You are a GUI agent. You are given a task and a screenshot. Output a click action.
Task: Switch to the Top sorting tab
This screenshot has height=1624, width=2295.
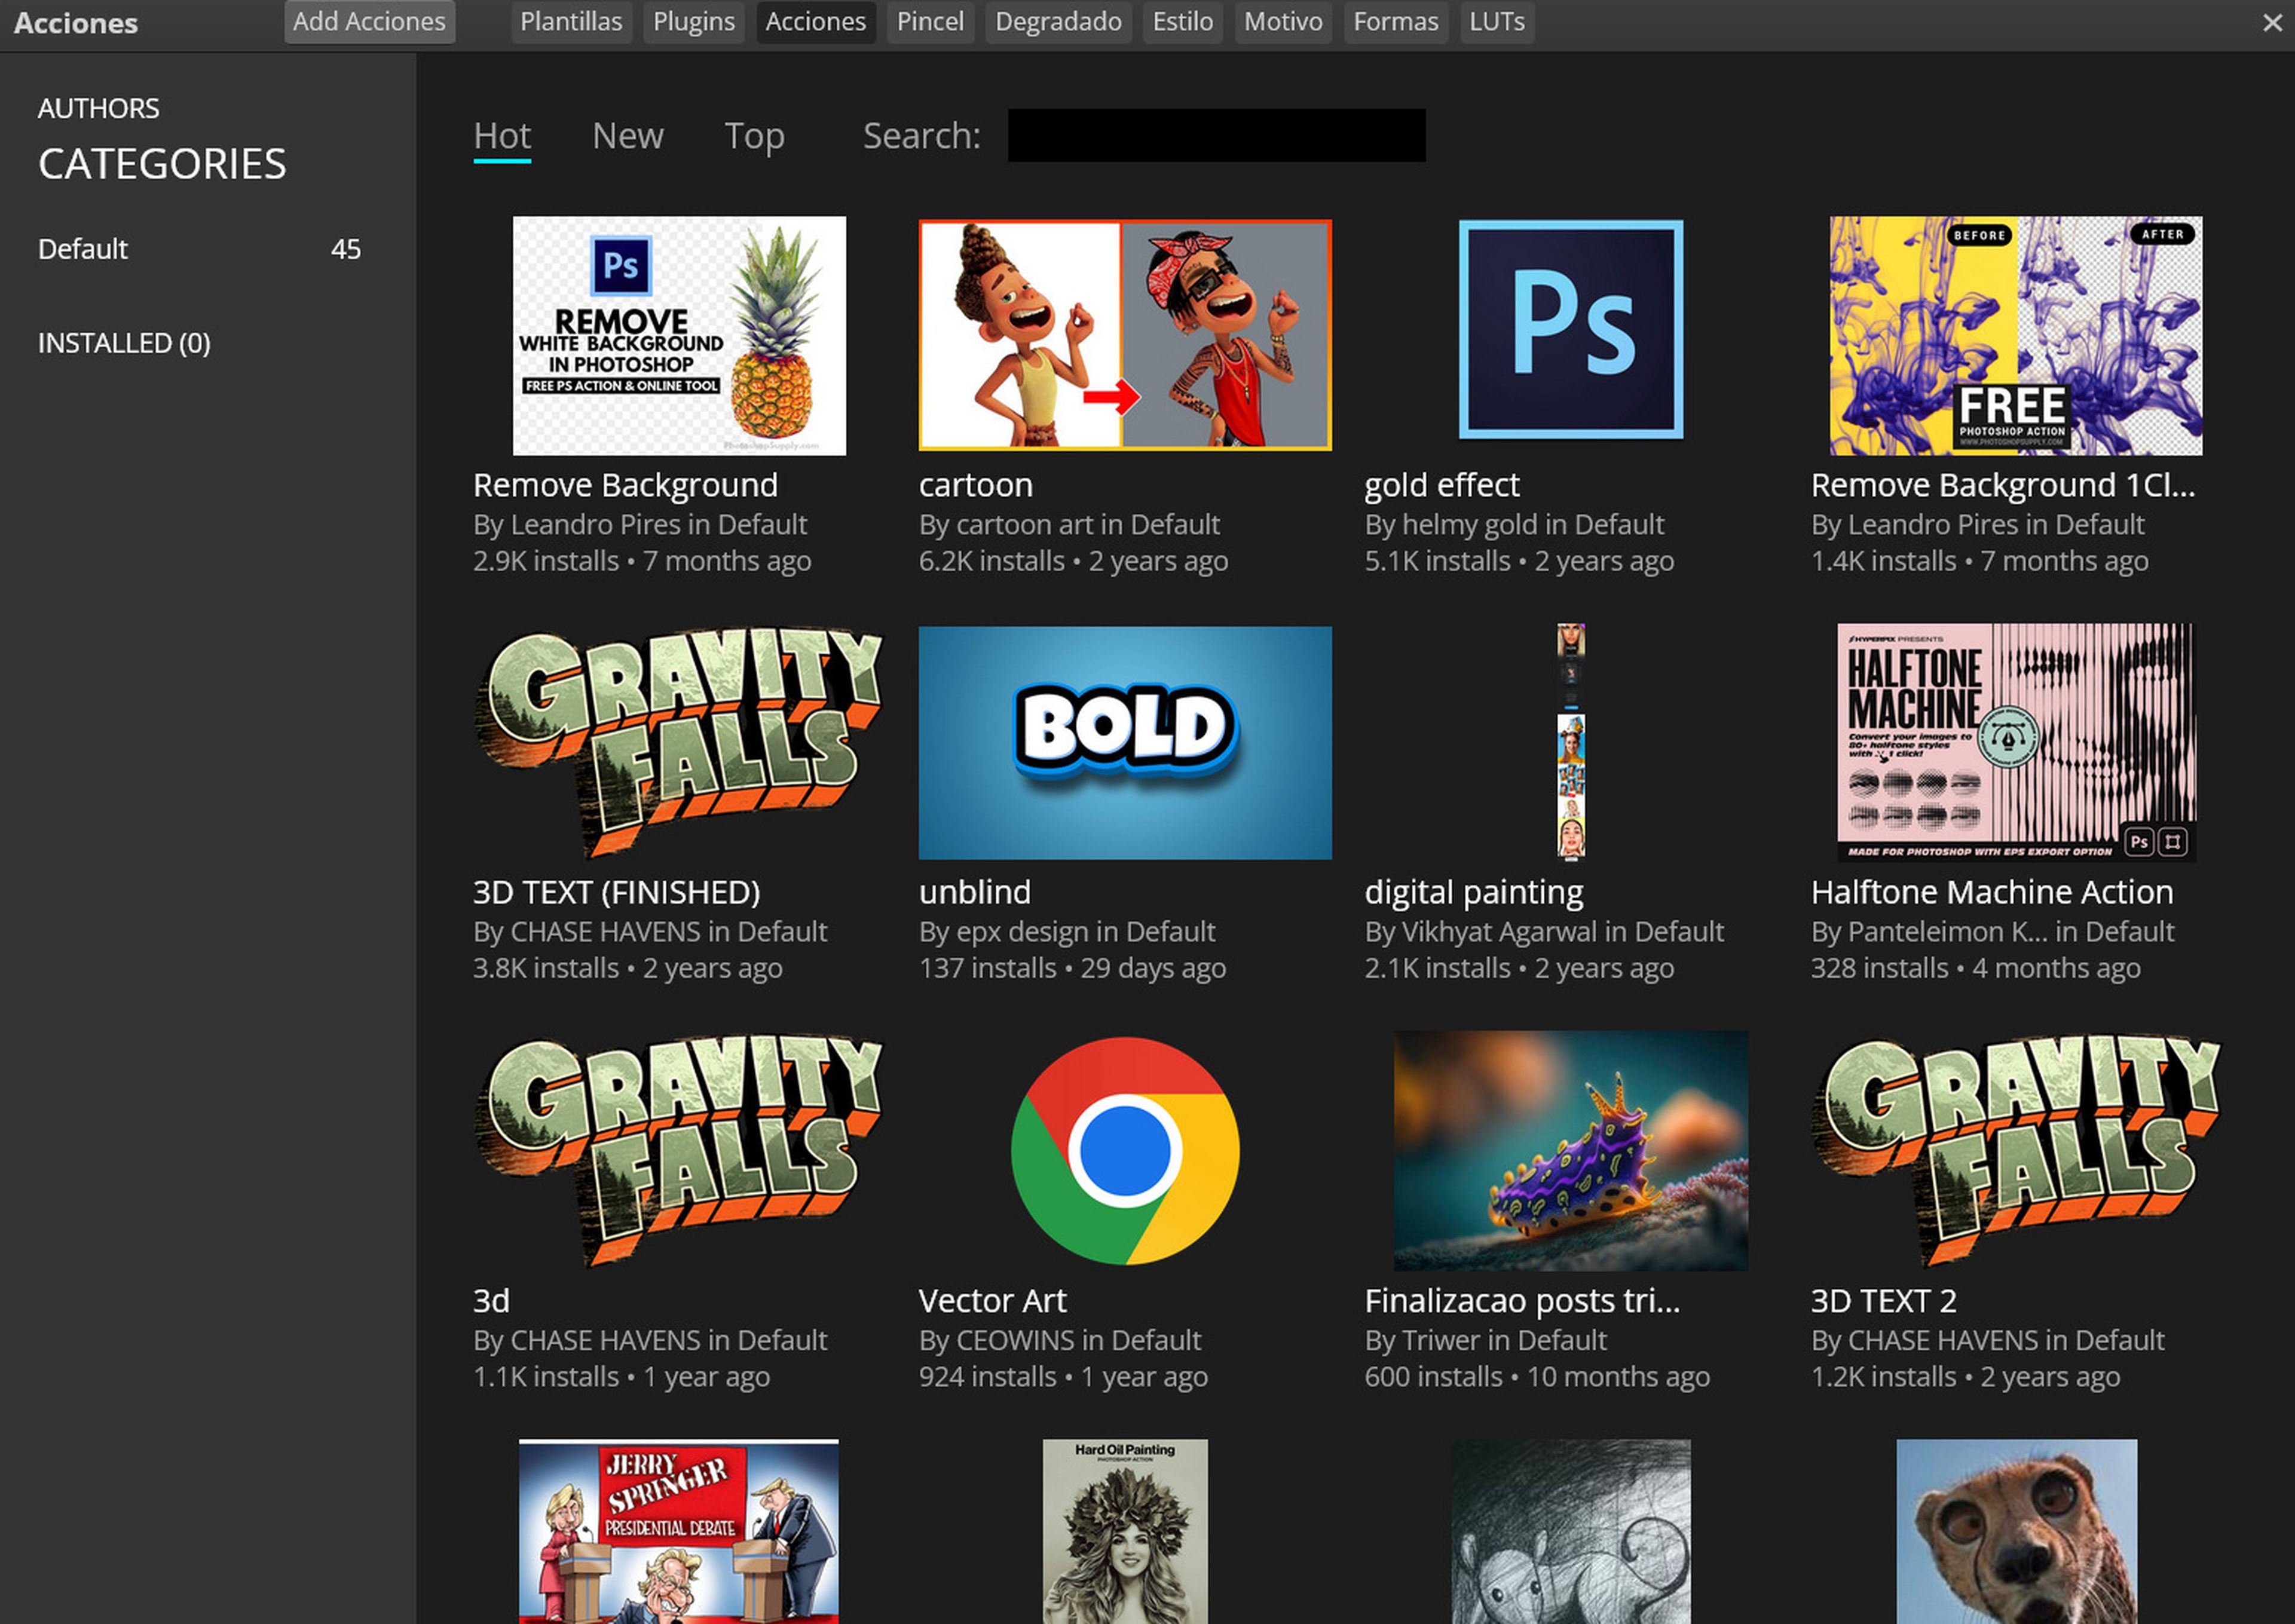click(x=754, y=136)
